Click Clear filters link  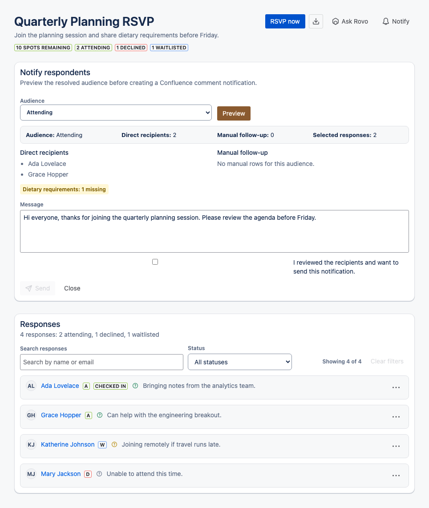tap(387, 361)
